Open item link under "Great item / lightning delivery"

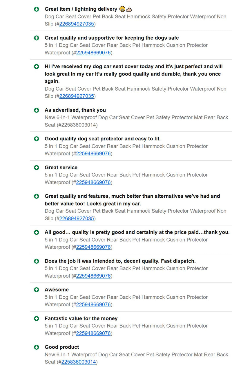[x=77, y=24]
